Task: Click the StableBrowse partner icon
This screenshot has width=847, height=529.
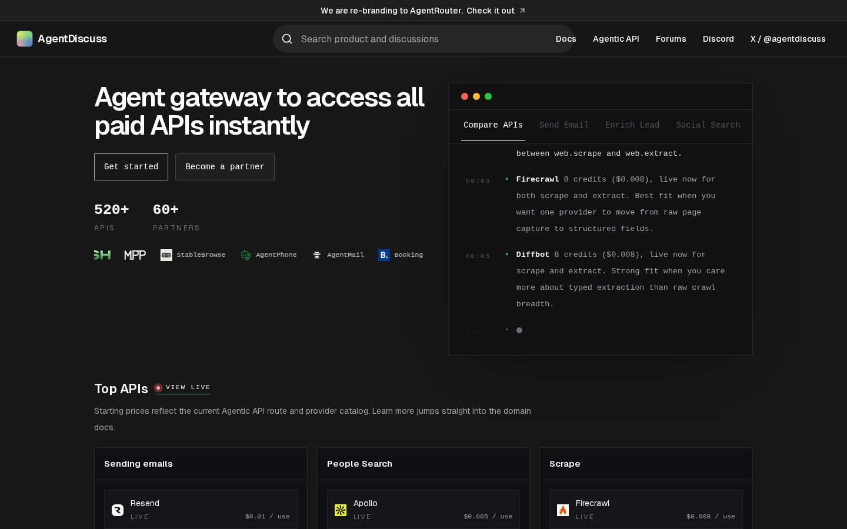Action: tap(166, 255)
